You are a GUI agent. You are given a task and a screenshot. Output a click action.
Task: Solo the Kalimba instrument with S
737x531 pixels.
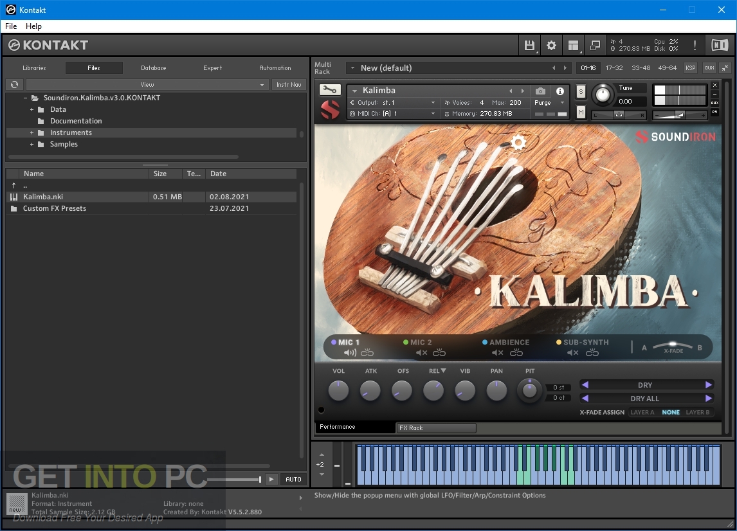(x=581, y=92)
